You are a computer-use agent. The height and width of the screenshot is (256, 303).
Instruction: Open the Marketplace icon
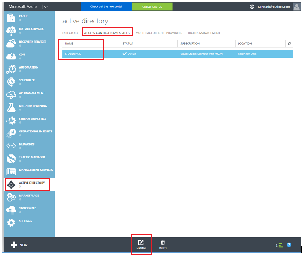click(11, 197)
